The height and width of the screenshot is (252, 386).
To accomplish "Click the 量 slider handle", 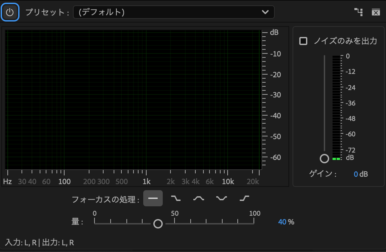I will [158, 223].
